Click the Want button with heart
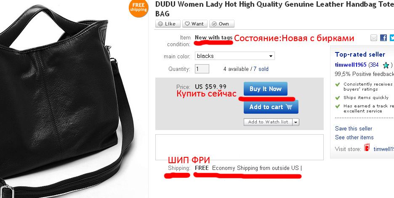Viewport: 394px width, 198px height. tap(195, 24)
